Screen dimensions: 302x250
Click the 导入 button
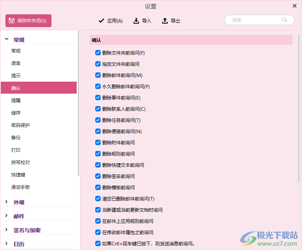(142, 21)
